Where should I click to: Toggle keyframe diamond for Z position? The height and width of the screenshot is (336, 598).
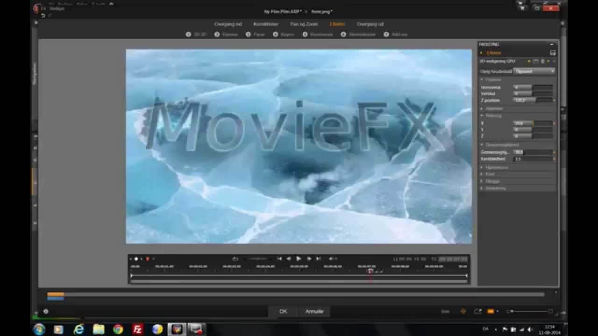555,100
